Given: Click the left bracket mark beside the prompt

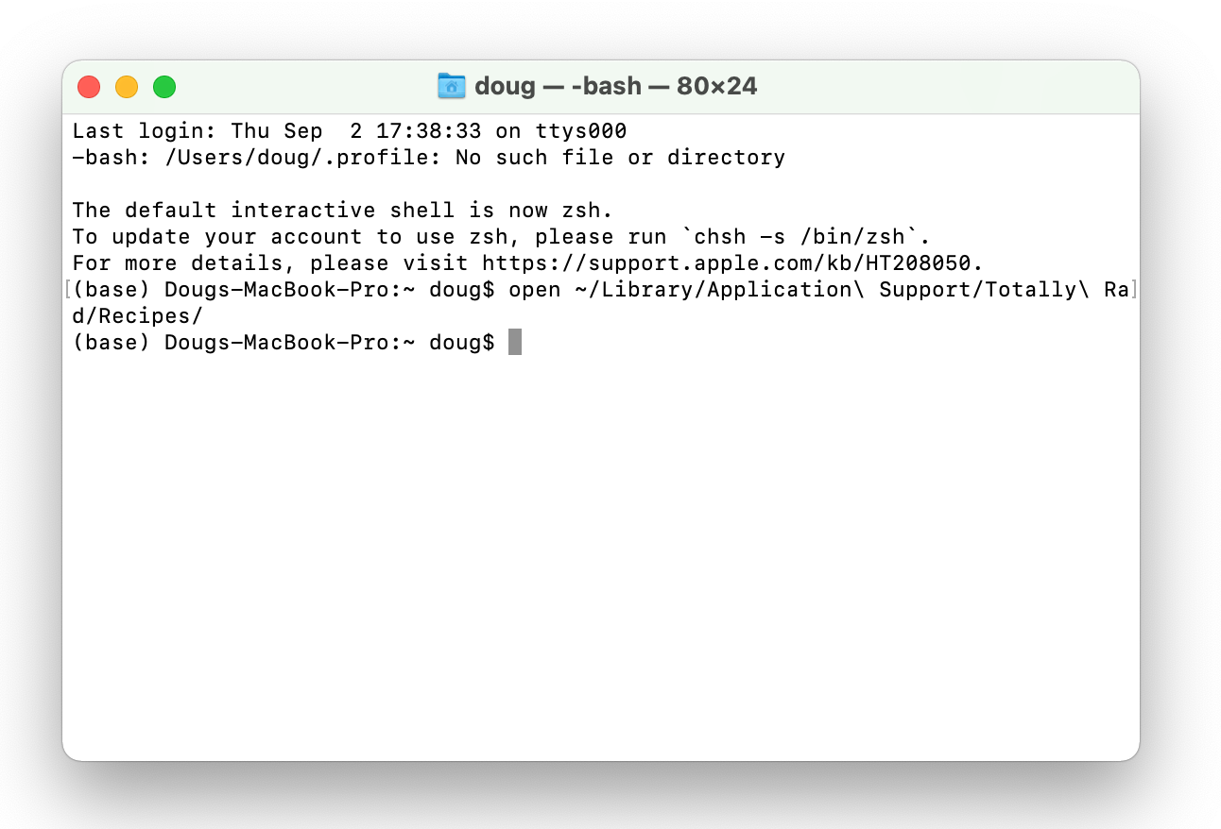Looking at the screenshot, I should pyautogui.click(x=68, y=290).
